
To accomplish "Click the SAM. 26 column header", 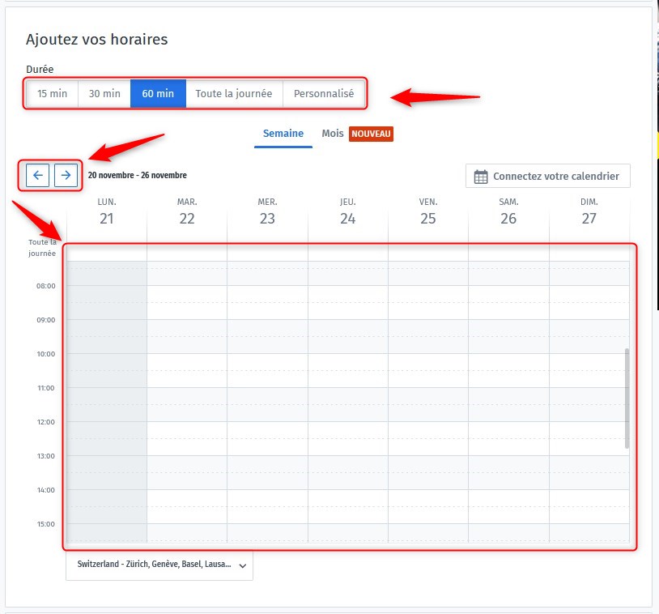I will 508,212.
